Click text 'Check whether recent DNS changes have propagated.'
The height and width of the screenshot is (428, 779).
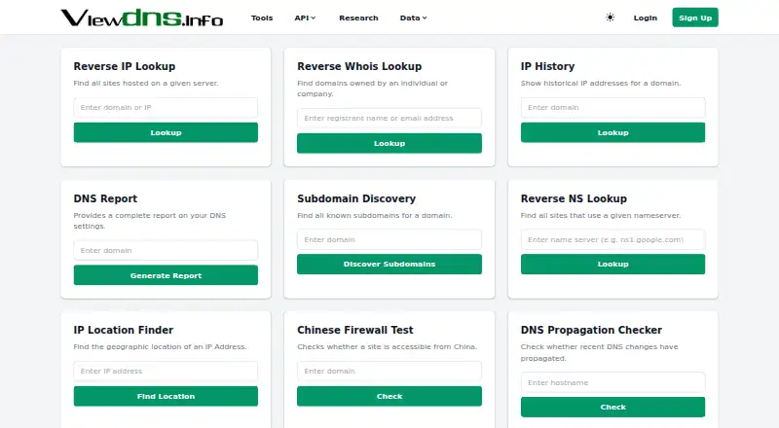click(x=599, y=352)
